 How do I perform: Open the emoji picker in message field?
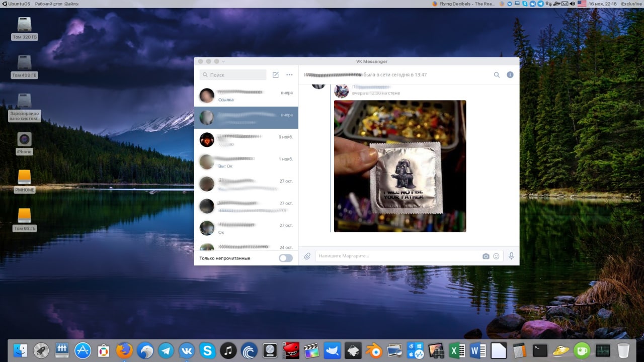[x=496, y=256]
